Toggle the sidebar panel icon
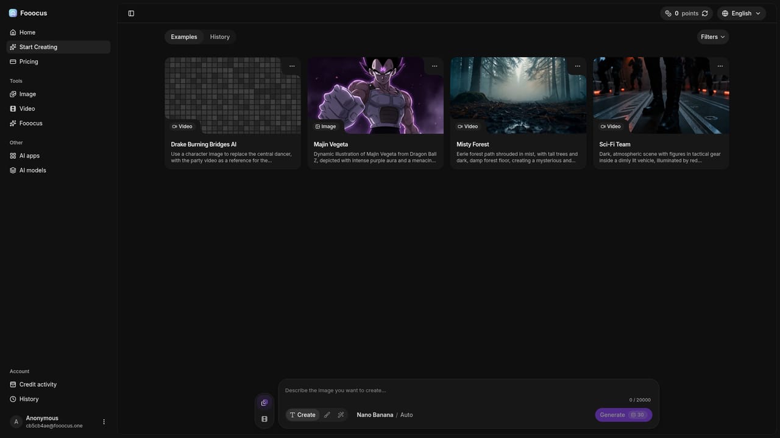780x438 pixels. click(x=131, y=13)
